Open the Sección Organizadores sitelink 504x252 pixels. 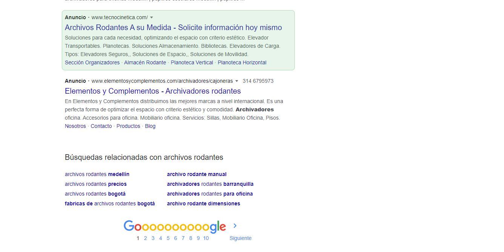(x=92, y=62)
